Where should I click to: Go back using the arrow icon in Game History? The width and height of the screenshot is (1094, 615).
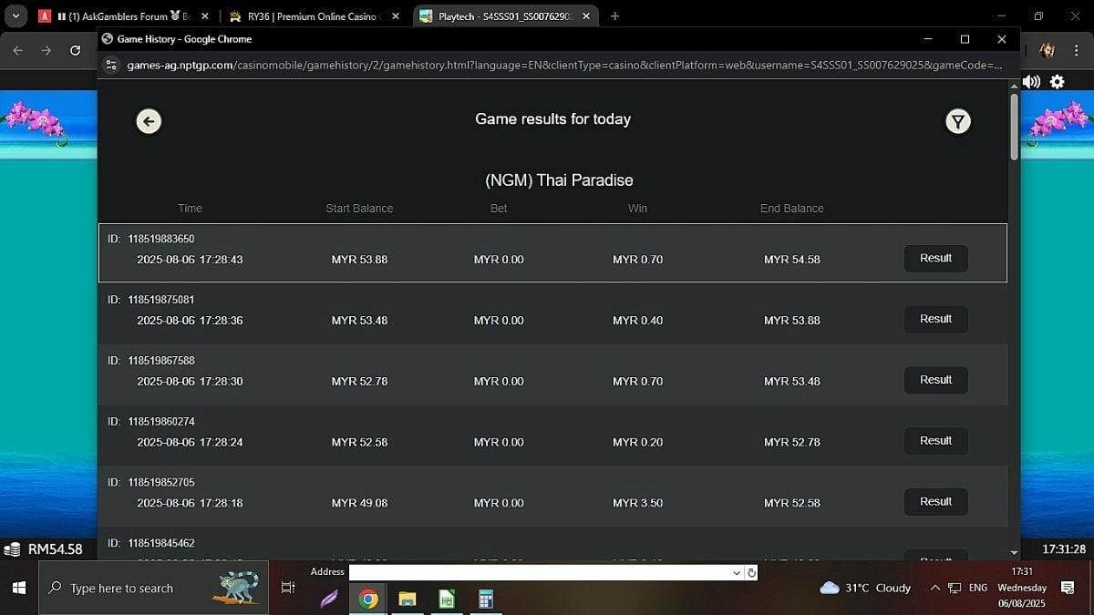pos(149,121)
